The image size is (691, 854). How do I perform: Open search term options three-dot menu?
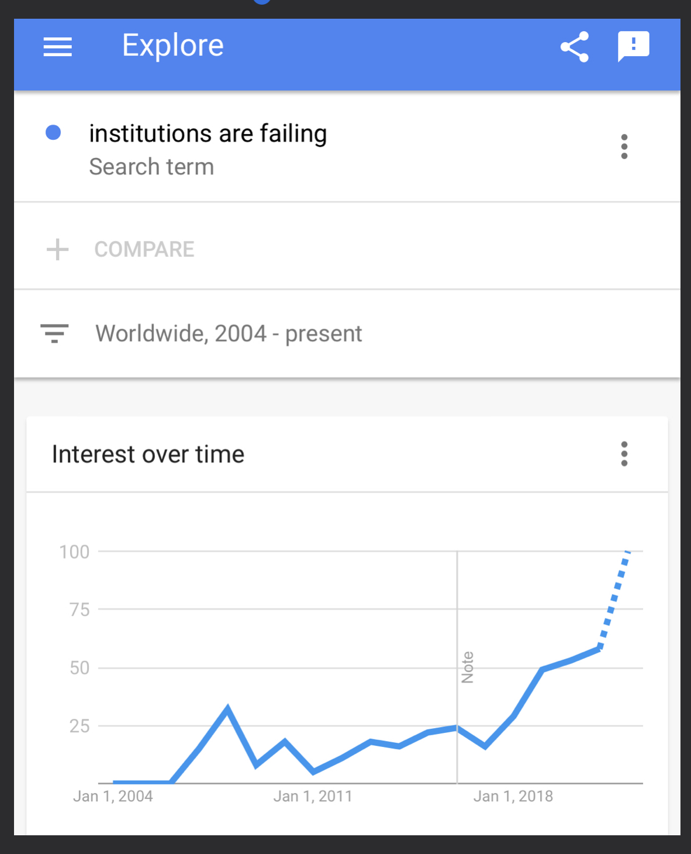[624, 146]
